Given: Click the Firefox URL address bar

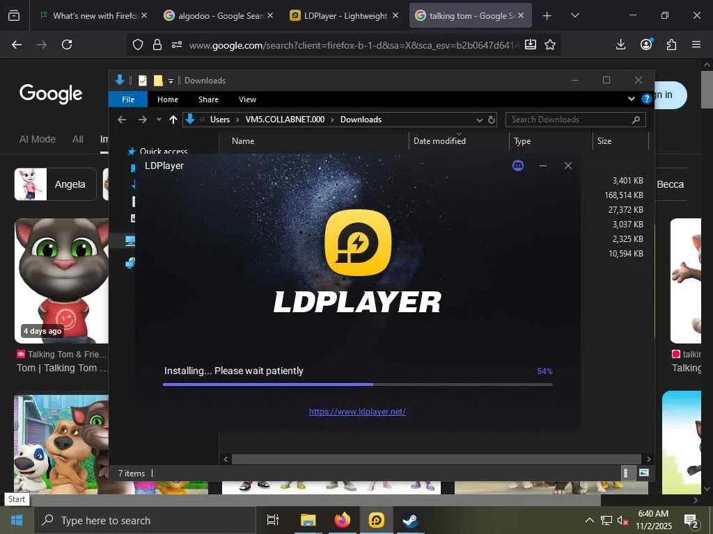Looking at the screenshot, I should click(354, 45).
